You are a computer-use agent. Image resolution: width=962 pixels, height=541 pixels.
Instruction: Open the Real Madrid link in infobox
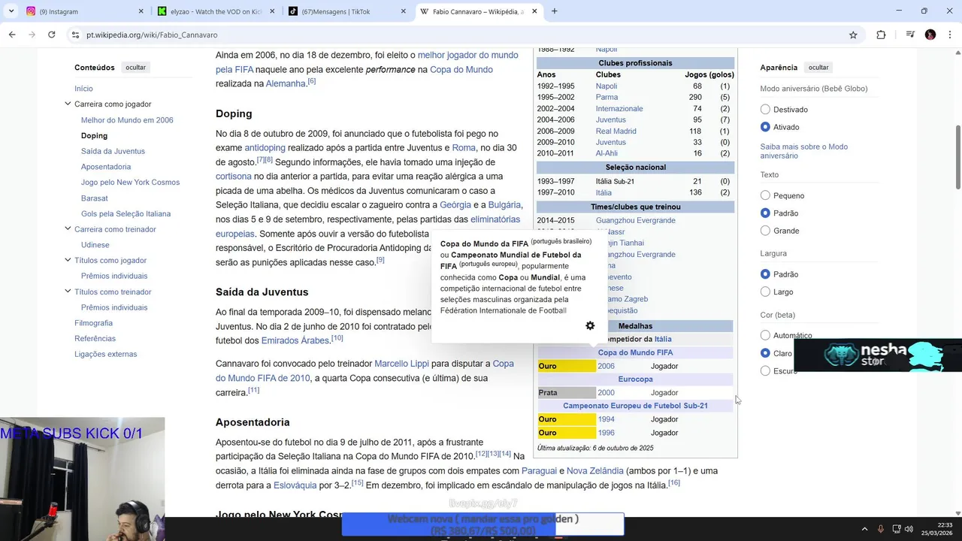click(x=616, y=131)
